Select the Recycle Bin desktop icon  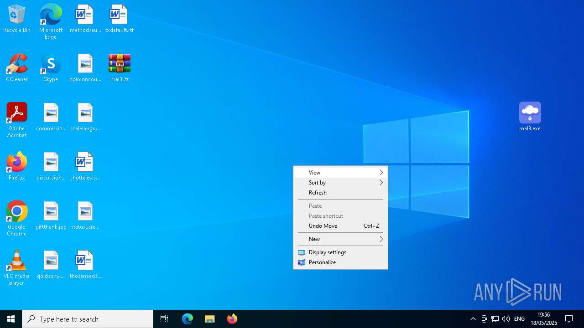17,19
